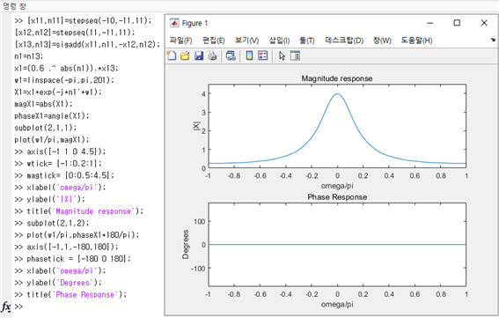
Task: Click the 'Phase Response' plot title
Action: click(337, 197)
